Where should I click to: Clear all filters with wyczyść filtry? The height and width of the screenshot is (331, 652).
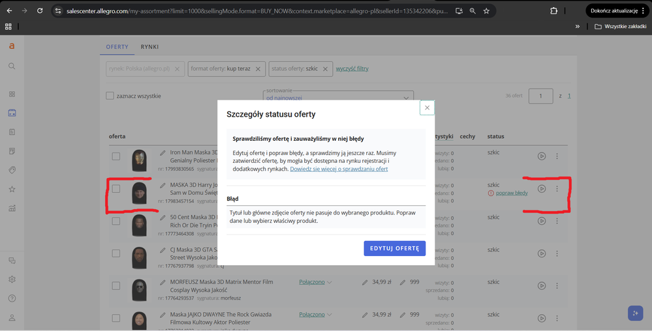click(352, 68)
